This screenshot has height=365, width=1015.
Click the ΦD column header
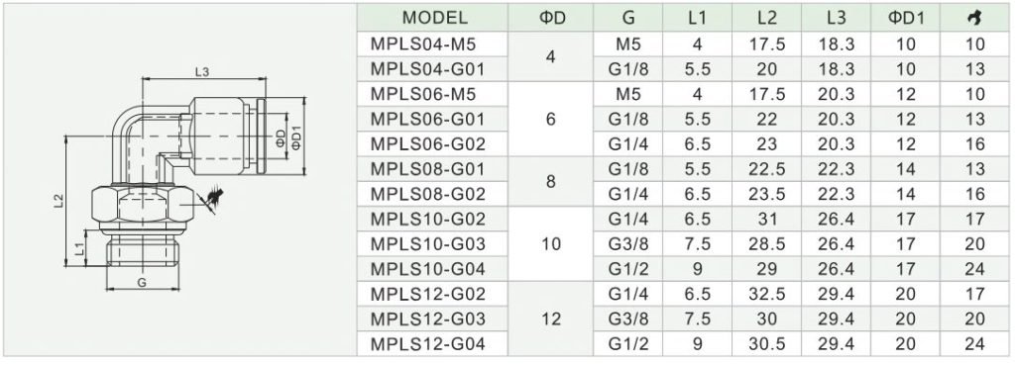click(x=551, y=18)
